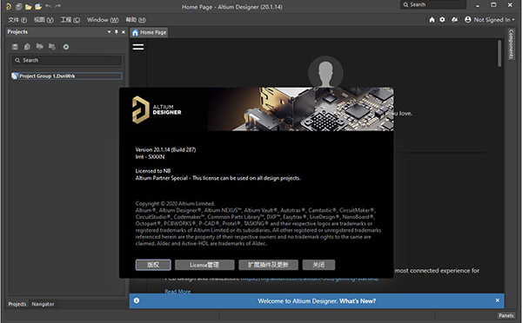Open the 文件 (F) menu

tap(17, 20)
